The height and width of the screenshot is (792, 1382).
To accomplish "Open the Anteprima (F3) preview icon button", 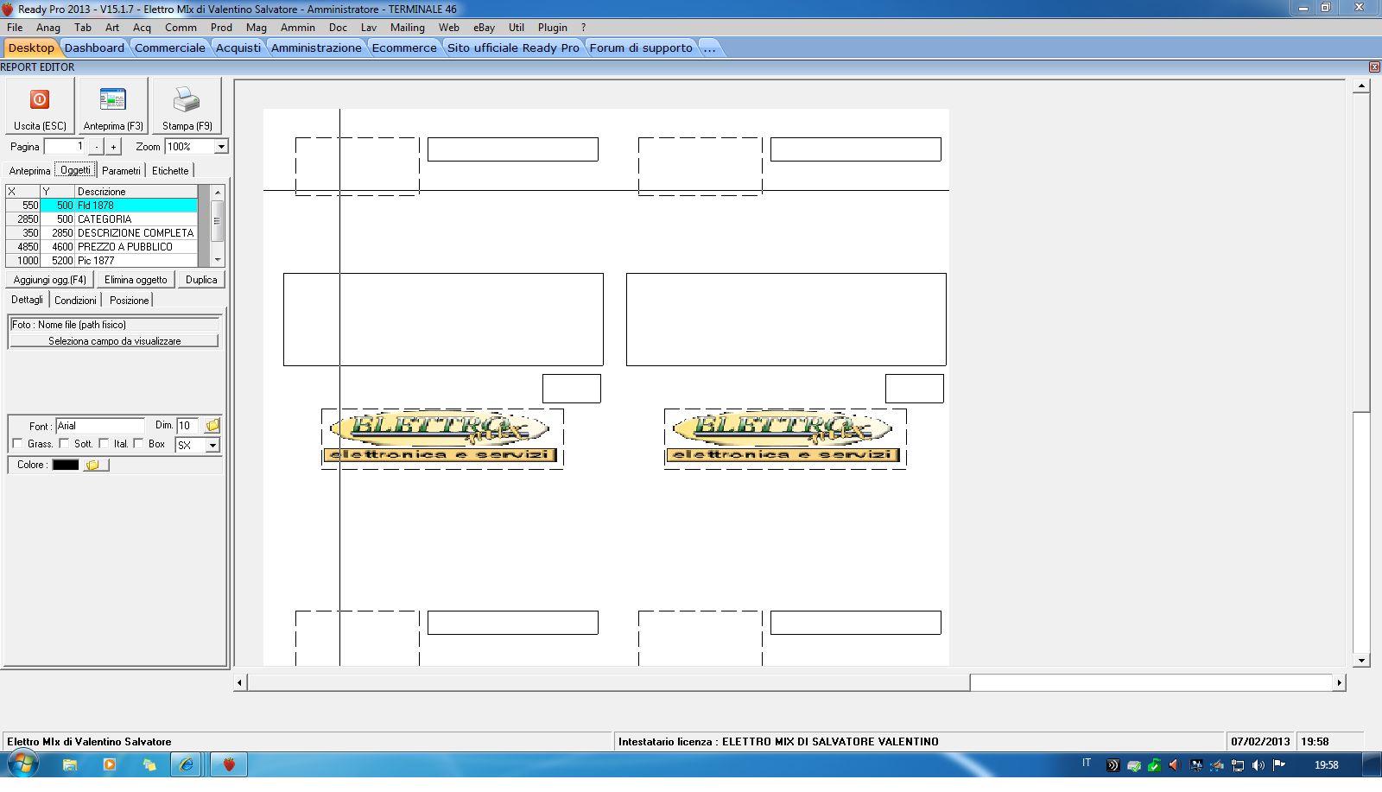I will [112, 105].
